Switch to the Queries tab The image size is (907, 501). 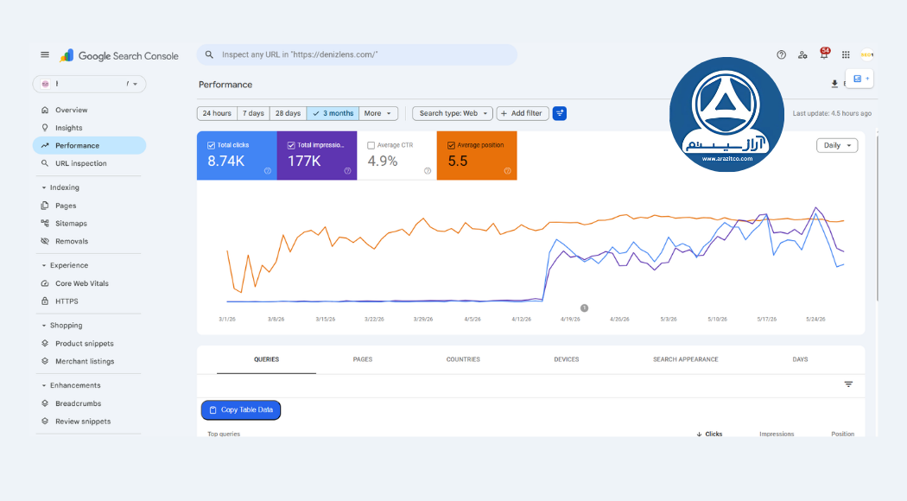[x=266, y=359]
